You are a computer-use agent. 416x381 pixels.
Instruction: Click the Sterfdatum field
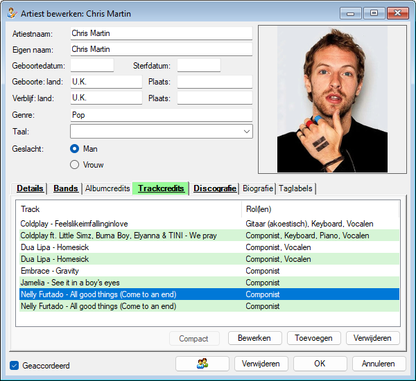point(199,65)
